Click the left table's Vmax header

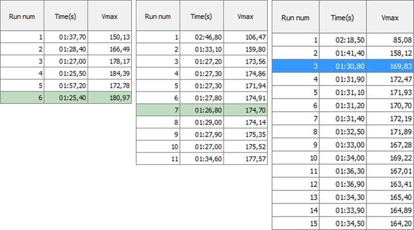[110, 16]
